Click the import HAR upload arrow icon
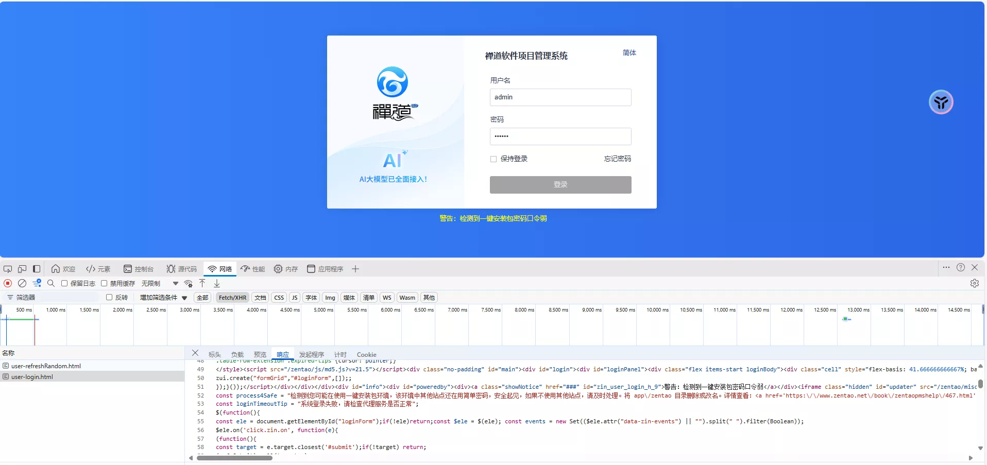The height and width of the screenshot is (465, 987). click(x=202, y=283)
